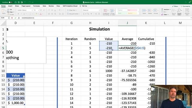Click Merge & Center
This screenshot has width=192, height=108.
pyautogui.click(x=73, y=14)
